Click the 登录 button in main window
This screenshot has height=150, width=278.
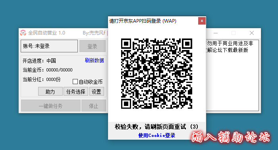pos(93,46)
